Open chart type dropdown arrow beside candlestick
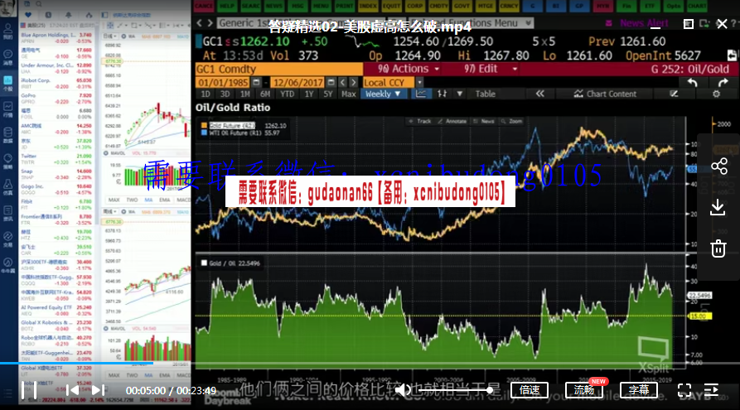 tap(459, 94)
